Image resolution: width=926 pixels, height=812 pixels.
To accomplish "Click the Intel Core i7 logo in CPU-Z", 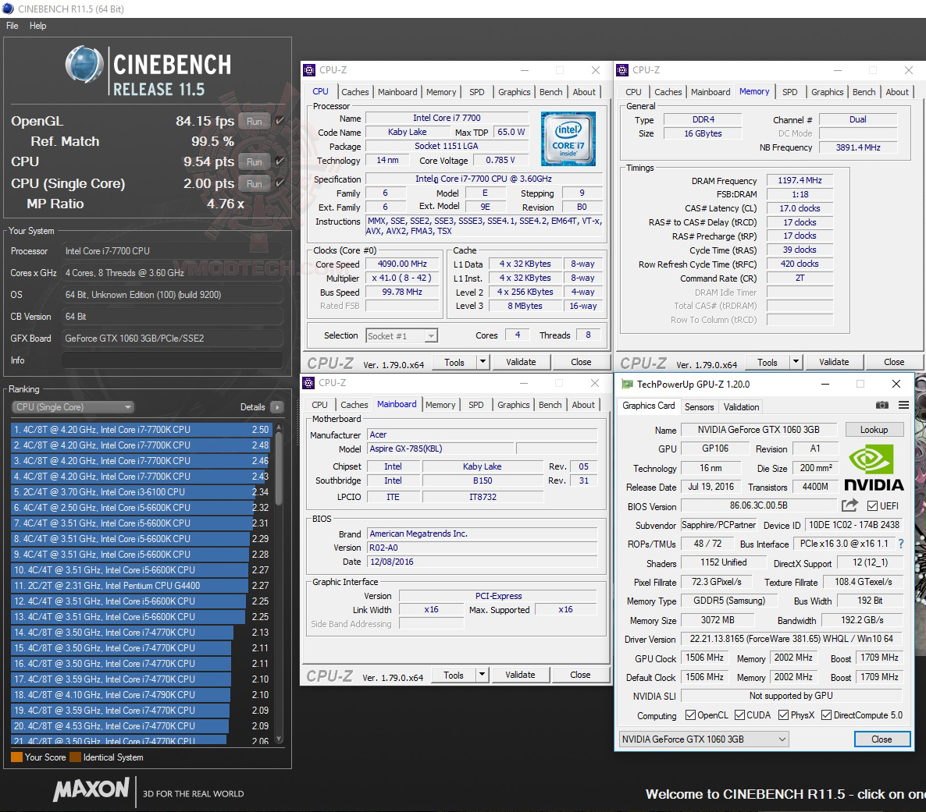I will coord(568,140).
